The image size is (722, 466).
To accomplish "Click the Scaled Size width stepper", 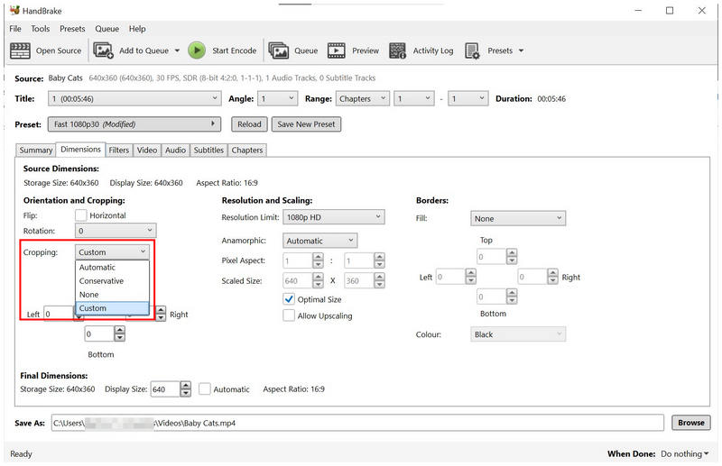I will [x=318, y=280].
